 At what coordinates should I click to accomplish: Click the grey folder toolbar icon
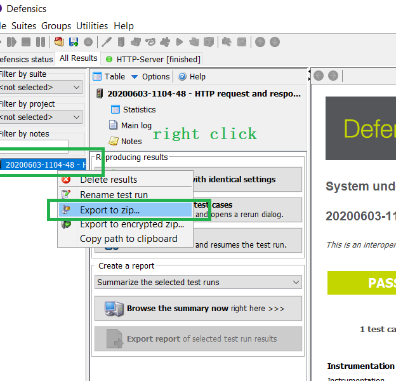pyautogui.click(x=194, y=42)
